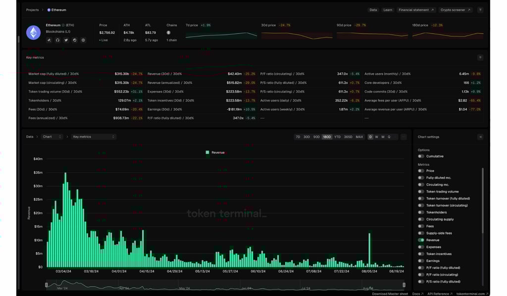This screenshot has height=296, width=507.
Task: Toggle the Cumulative option switch
Action: (x=421, y=156)
